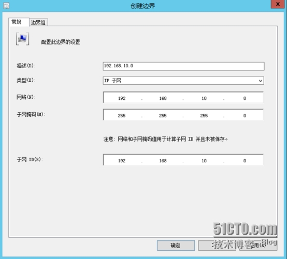The height and width of the screenshot is (259, 287).
Task: Click the computer boundary icon beside 配置此边界的设置
Action: (x=22, y=39)
